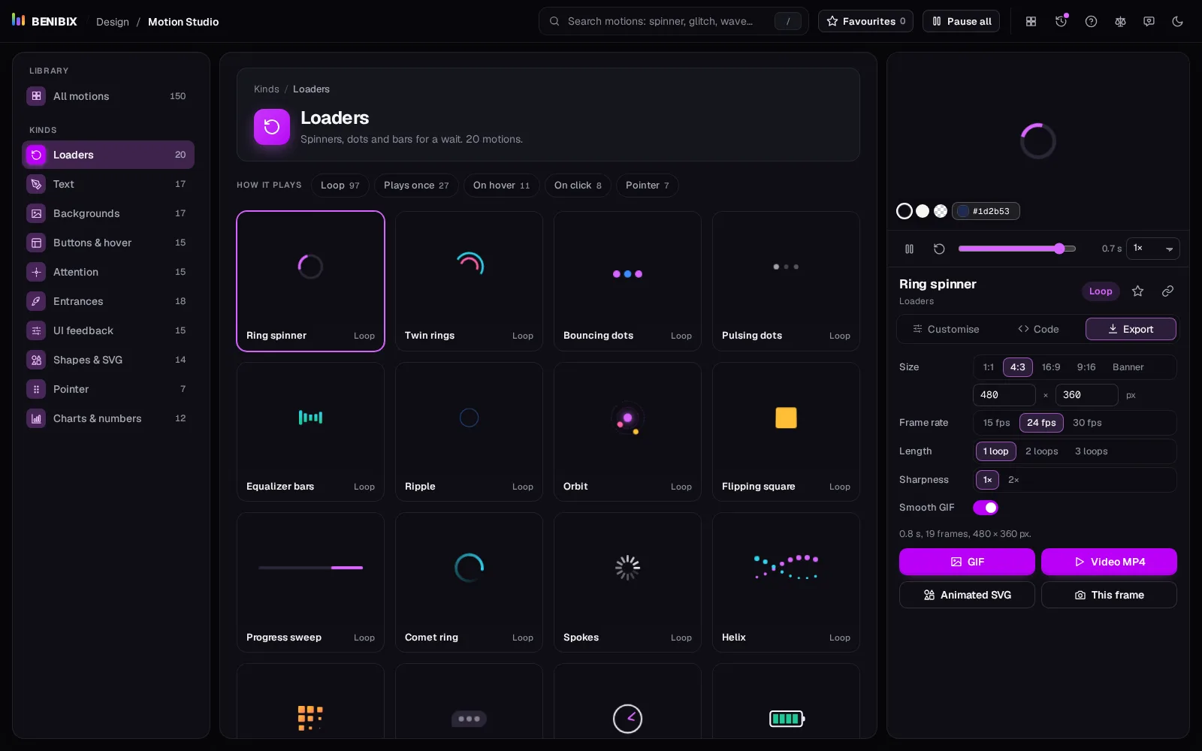Export as GIF

pos(967,562)
